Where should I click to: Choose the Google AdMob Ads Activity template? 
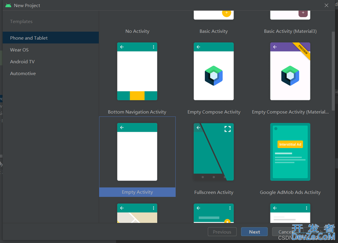pyautogui.click(x=290, y=152)
